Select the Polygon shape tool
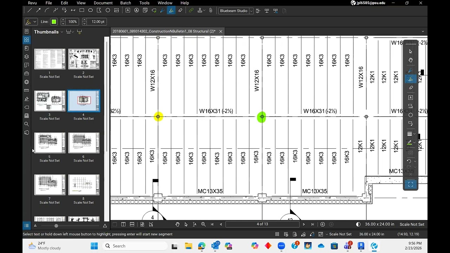 tap(99, 11)
